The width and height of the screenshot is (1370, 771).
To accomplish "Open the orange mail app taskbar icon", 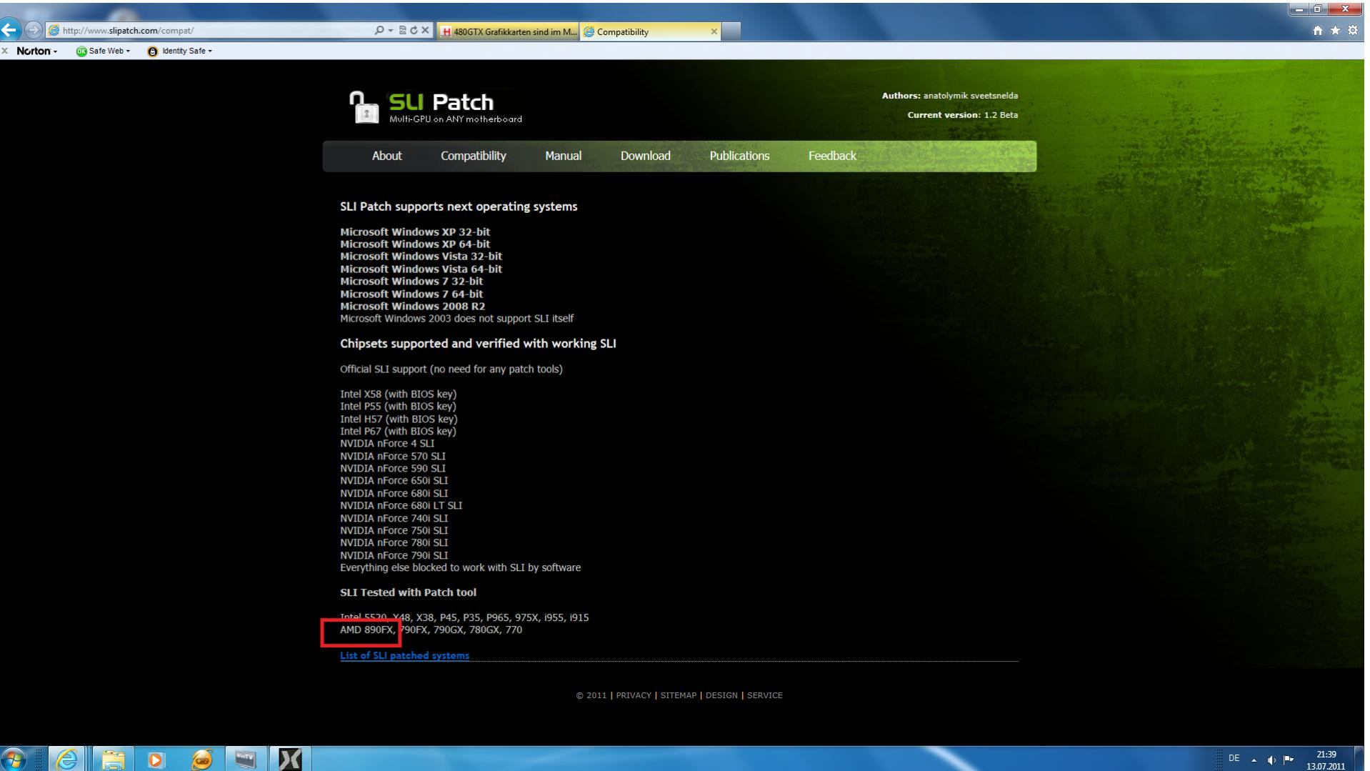I will coord(201,758).
